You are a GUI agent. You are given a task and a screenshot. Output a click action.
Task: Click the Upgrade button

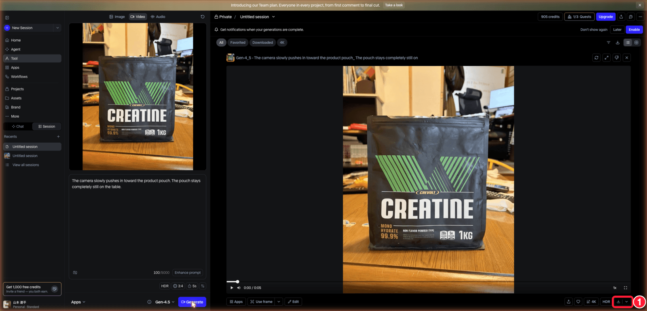click(606, 17)
